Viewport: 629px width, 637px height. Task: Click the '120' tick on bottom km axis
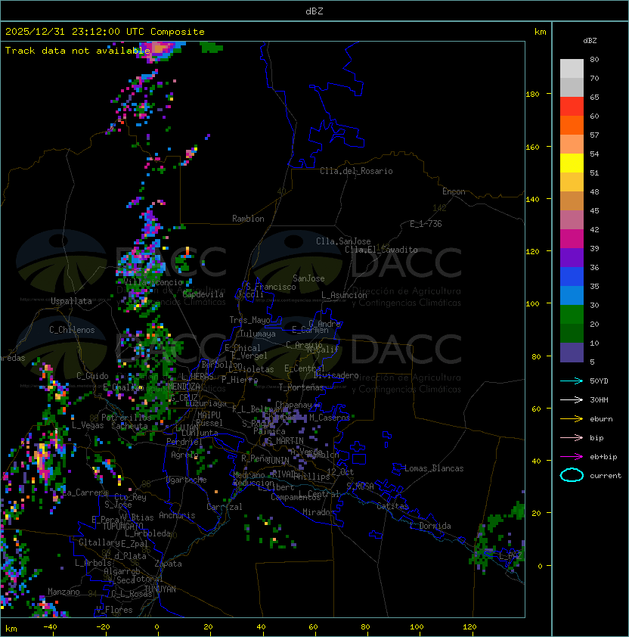point(469,627)
